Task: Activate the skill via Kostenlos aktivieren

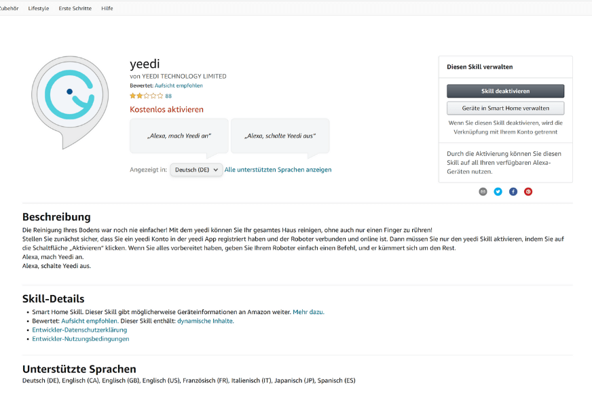Action: point(166,109)
